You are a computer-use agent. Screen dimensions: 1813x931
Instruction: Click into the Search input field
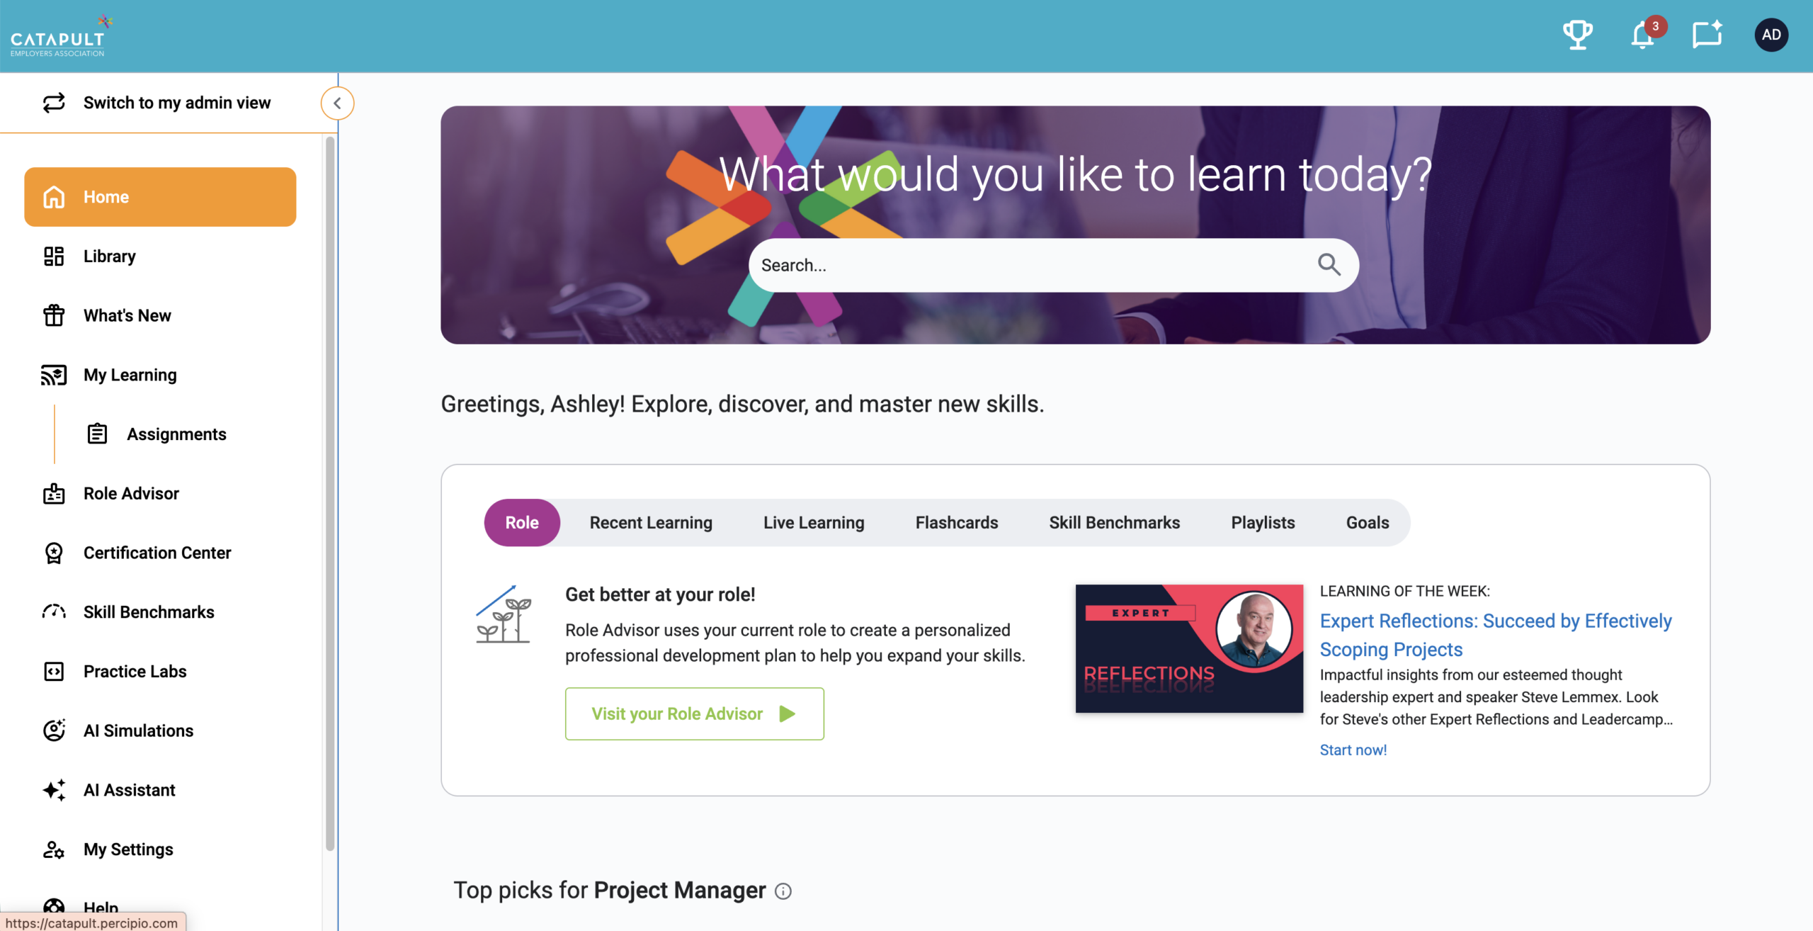pos(1027,265)
